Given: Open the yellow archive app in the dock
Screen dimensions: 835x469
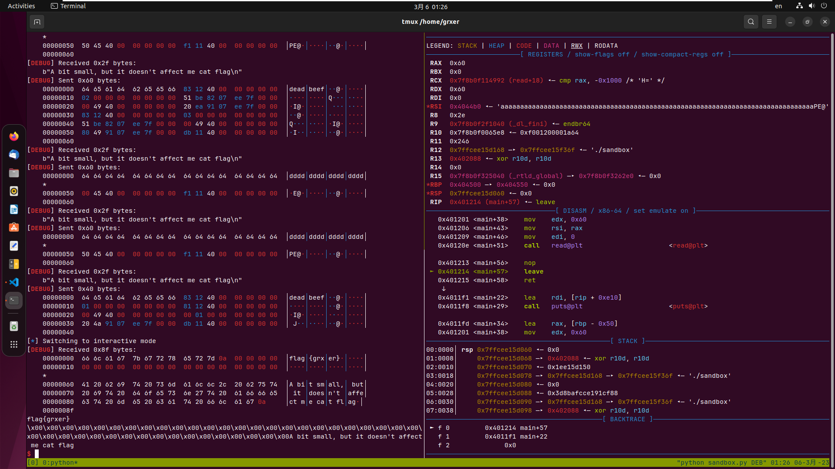Looking at the screenshot, I should (x=14, y=264).
